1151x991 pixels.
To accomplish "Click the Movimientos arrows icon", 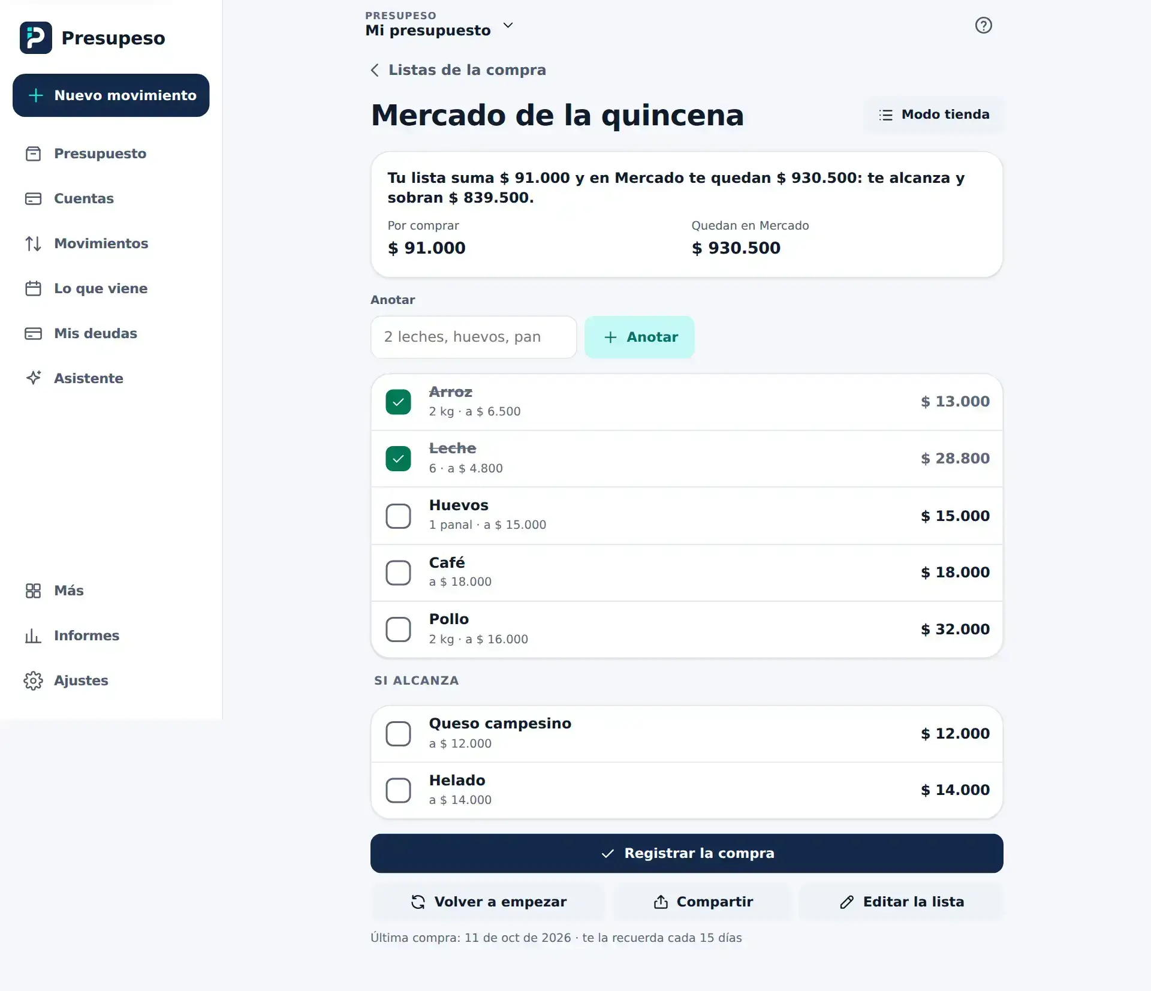I will (x=34, y=244).
